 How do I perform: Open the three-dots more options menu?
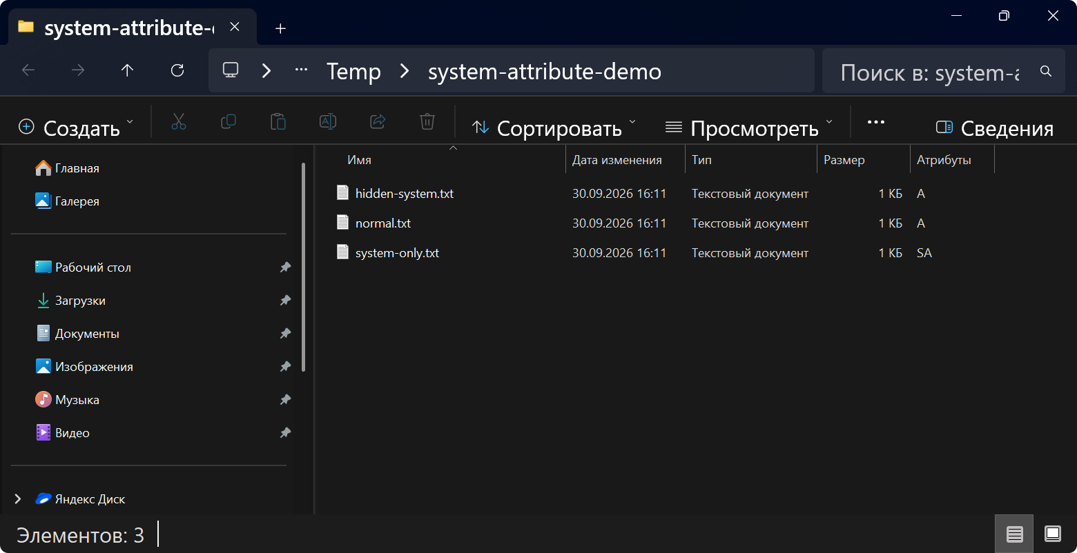876,122
